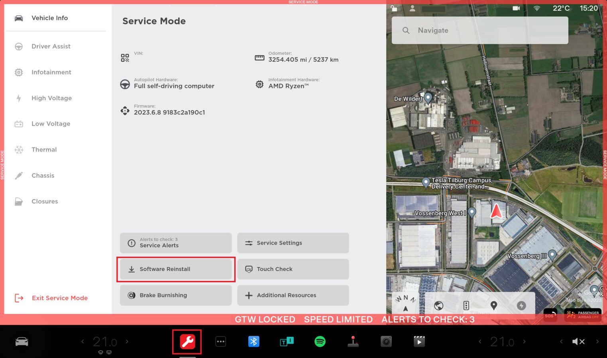Tap the dashcam icon in status bar
Image resolution: width=607 pixels, height=358 pixels.
pos(516,8)
